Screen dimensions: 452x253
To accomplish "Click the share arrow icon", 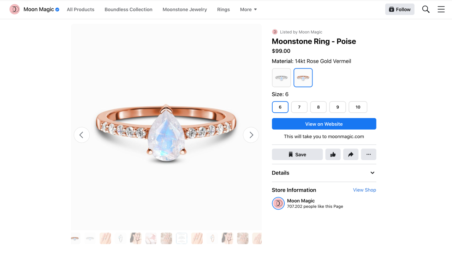I will coord(351,154).
